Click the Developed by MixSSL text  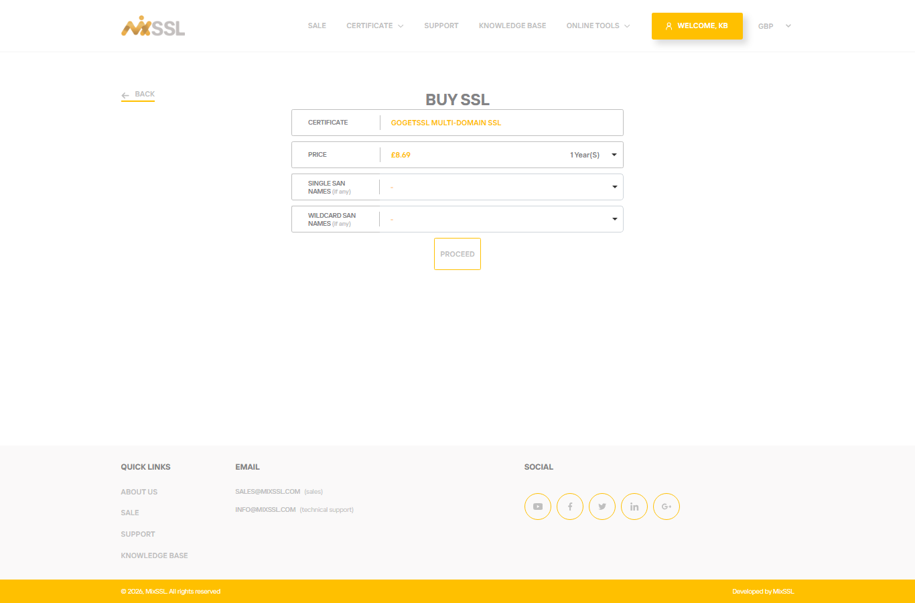click(x=763, y=592)
